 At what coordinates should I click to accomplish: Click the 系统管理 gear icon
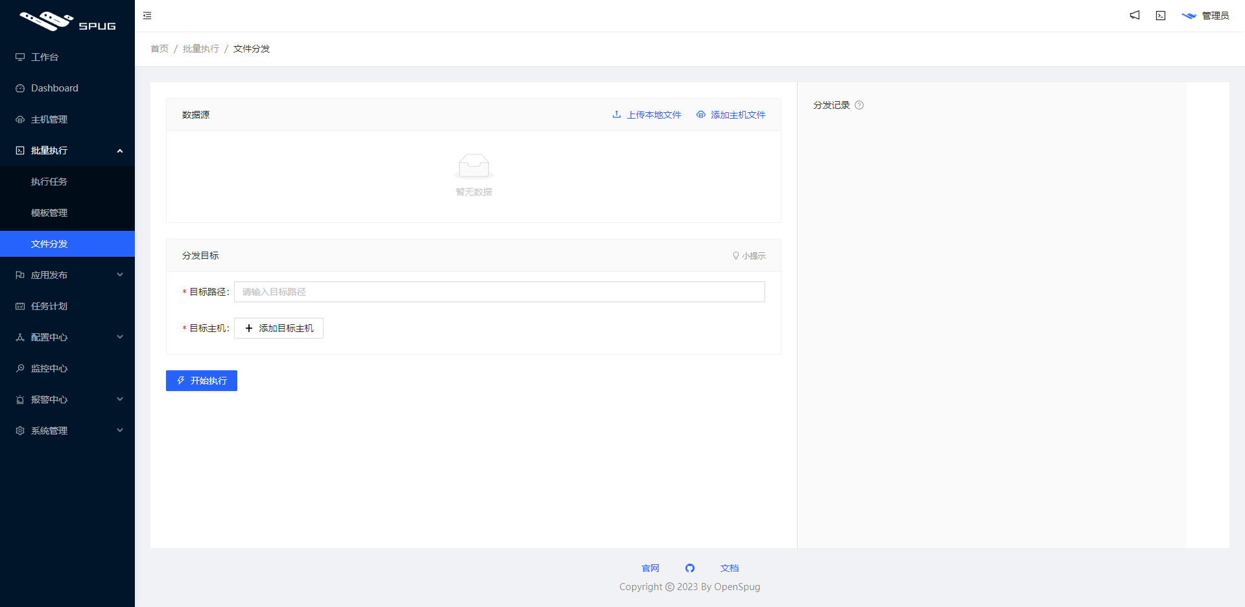(x=20, y=431)
